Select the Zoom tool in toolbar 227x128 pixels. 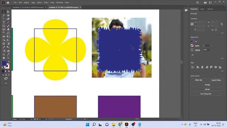pyautogui.click(x=8, y=58)
